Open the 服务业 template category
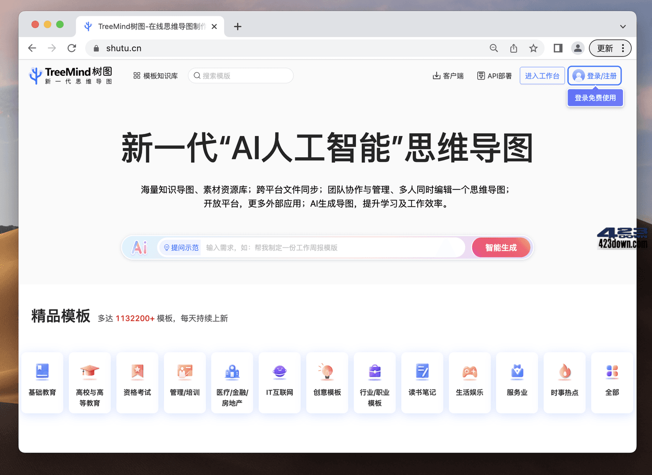The image size is (652, 475). [517, 382]
